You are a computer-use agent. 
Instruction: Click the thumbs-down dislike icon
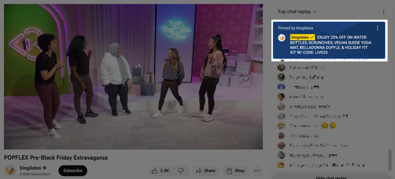[x=181, y=171]
